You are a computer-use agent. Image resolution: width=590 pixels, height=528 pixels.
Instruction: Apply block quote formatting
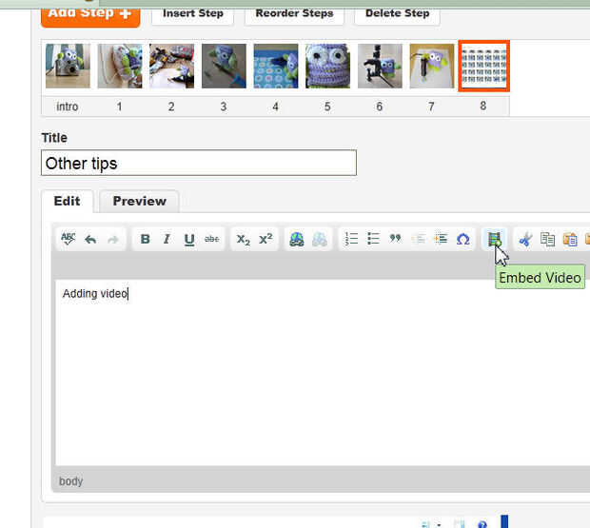[x=396, y=239]
